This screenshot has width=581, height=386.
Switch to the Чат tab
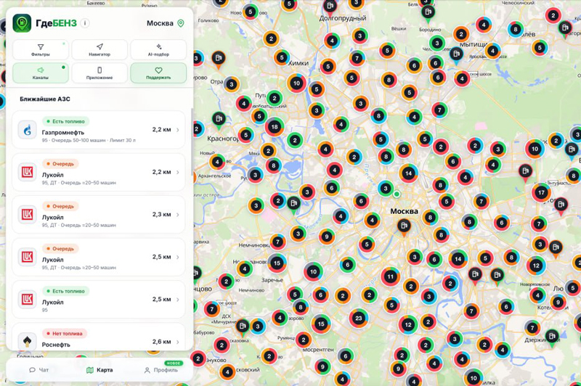pos(39,370)
